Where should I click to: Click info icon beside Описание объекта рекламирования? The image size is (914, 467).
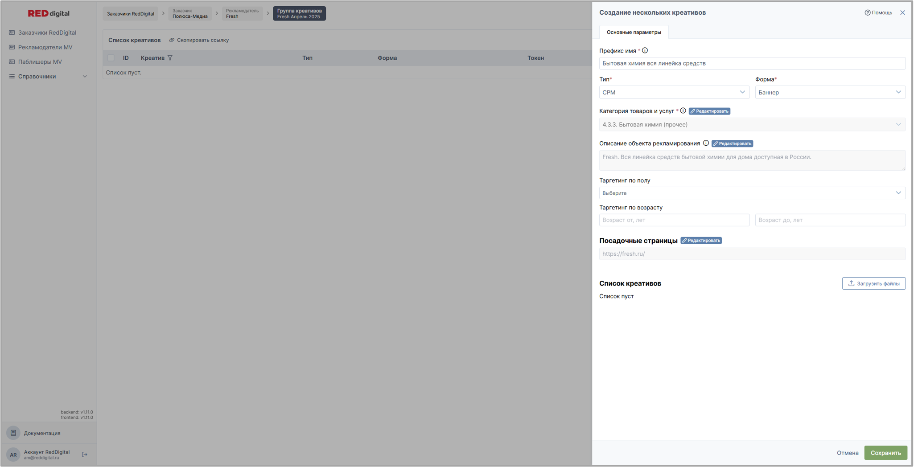tap(706, 143)
